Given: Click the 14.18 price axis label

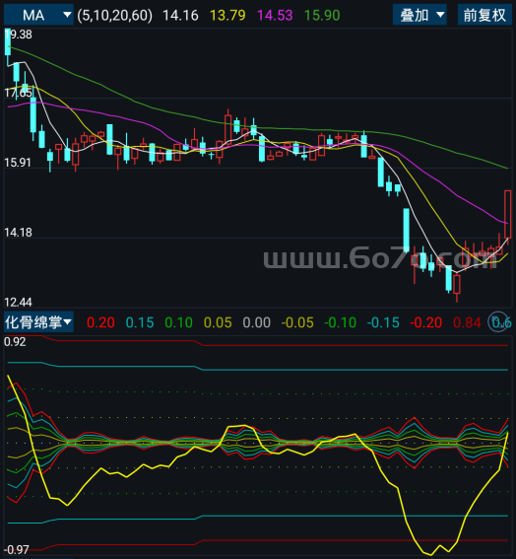Looking at the screenshot, I should (x=18, y=233).
